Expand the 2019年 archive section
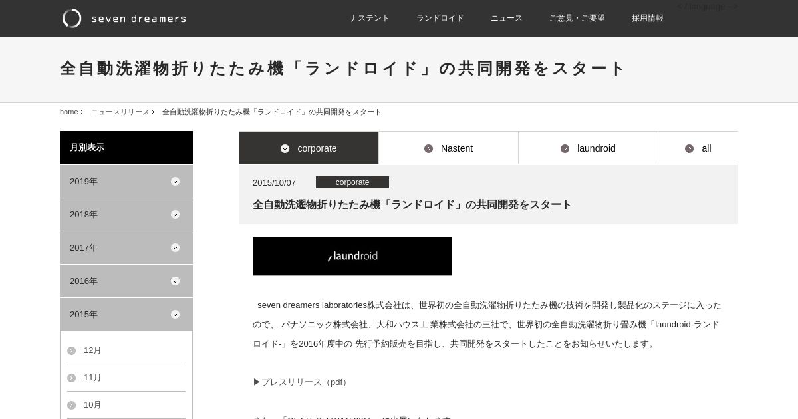 pyautogui.click(x=126, y=181)
